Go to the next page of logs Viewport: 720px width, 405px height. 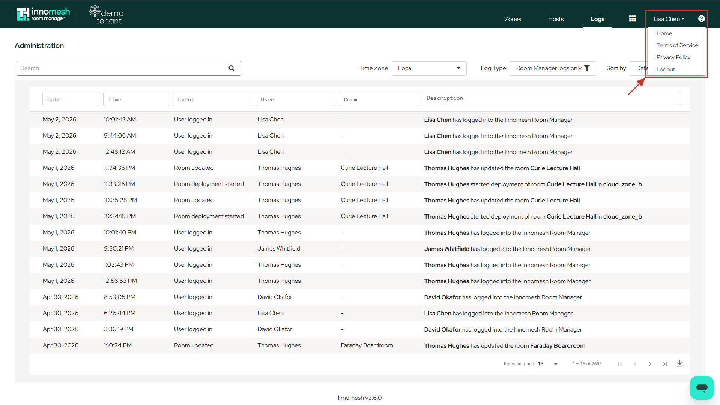click(650, 364)
